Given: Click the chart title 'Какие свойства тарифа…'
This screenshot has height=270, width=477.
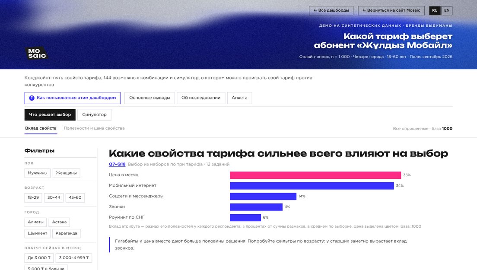Looking at the screenshot, I should tap(278, 153).
